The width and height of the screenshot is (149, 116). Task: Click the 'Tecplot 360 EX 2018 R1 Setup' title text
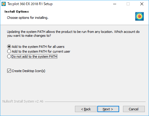[x=30, y=4]
